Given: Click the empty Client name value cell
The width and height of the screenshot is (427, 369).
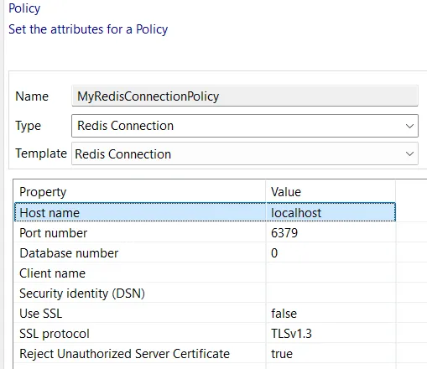Looking at the screenshot, I should coord(331,273).
